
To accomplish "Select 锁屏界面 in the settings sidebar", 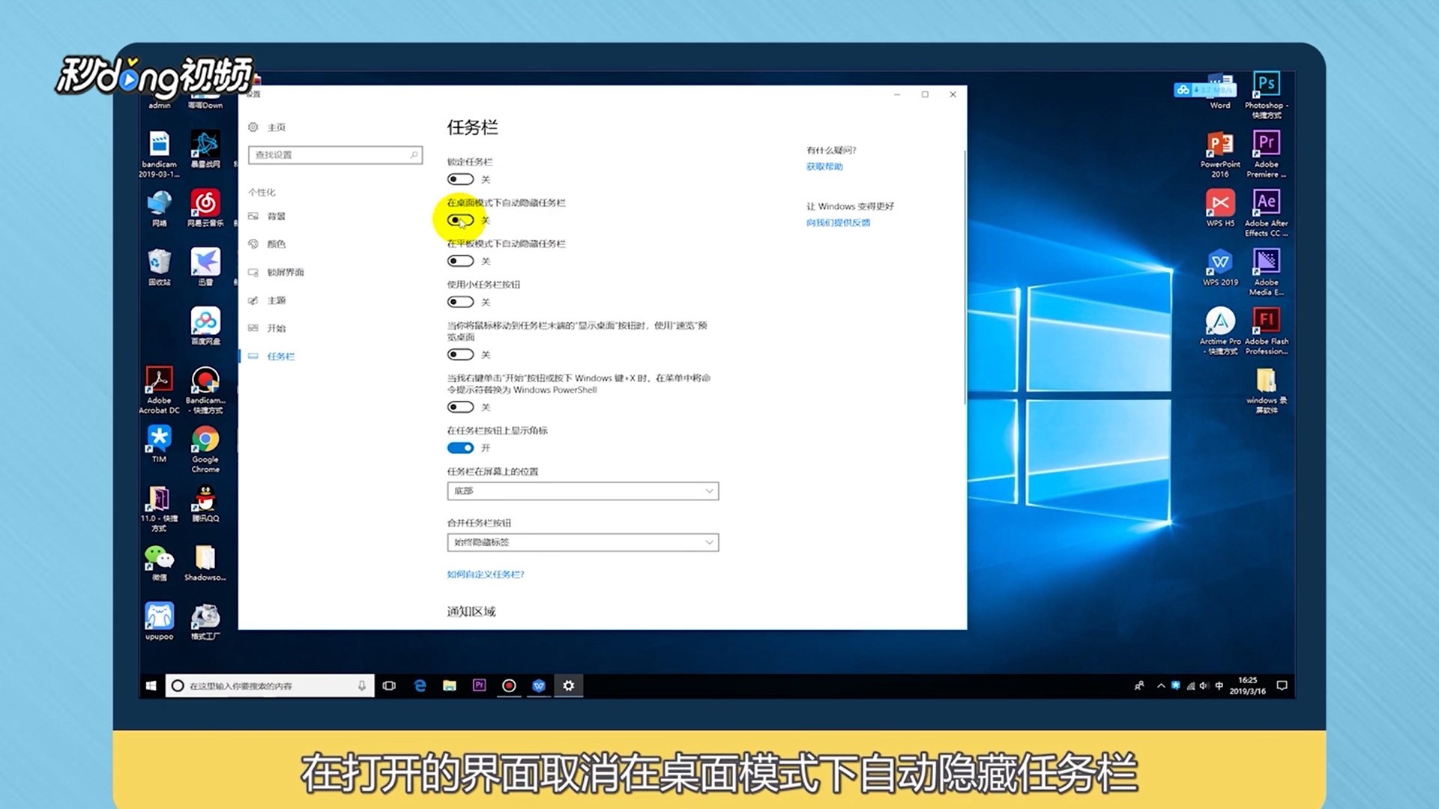I will 285,273.
